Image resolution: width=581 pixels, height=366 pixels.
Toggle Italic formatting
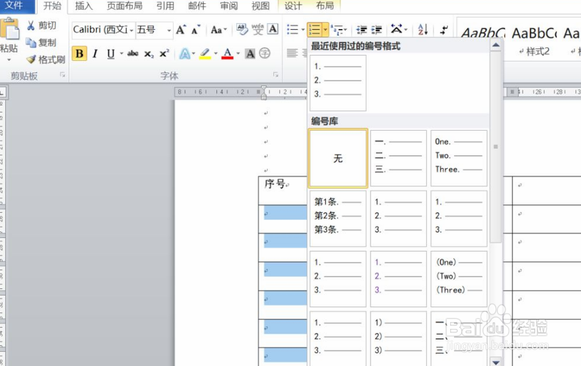[x=95, y=54]
